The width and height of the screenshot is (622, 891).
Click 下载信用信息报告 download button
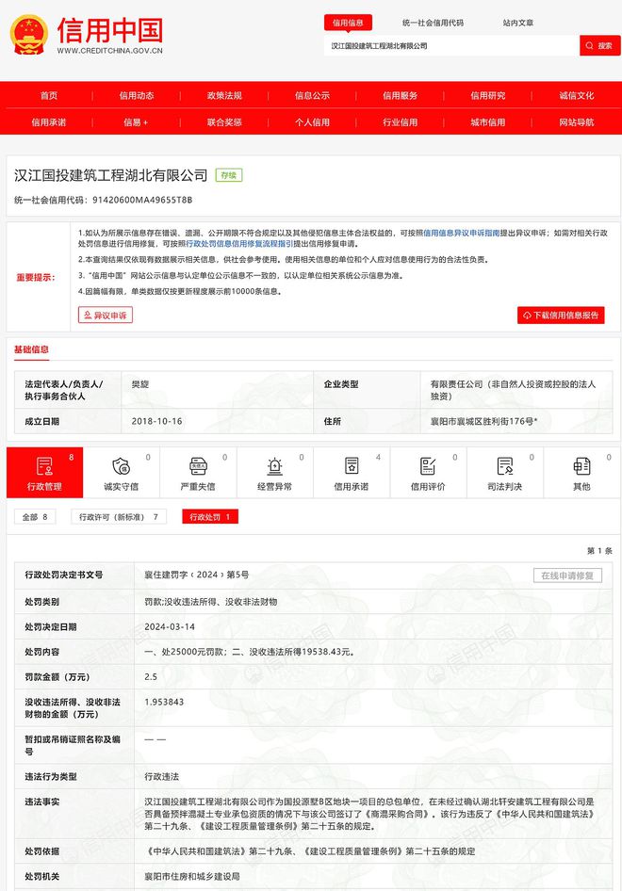[x=561, y=315]
